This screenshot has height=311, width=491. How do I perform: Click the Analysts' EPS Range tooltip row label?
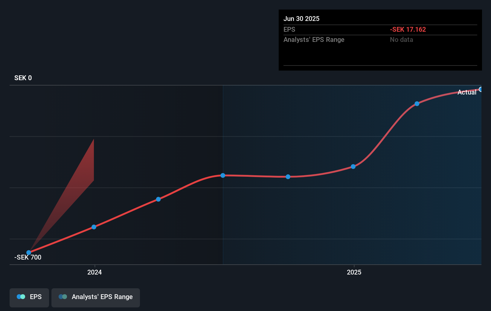pos(314,40)
